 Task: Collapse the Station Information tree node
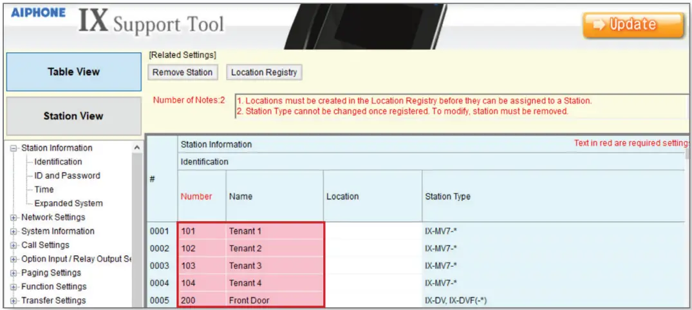(x=14, y=148)
